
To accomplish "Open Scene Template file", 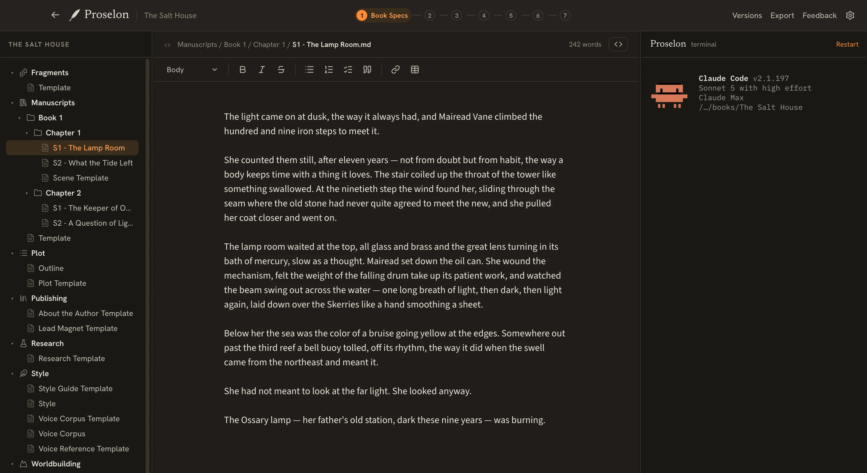I will coord(72,178).
